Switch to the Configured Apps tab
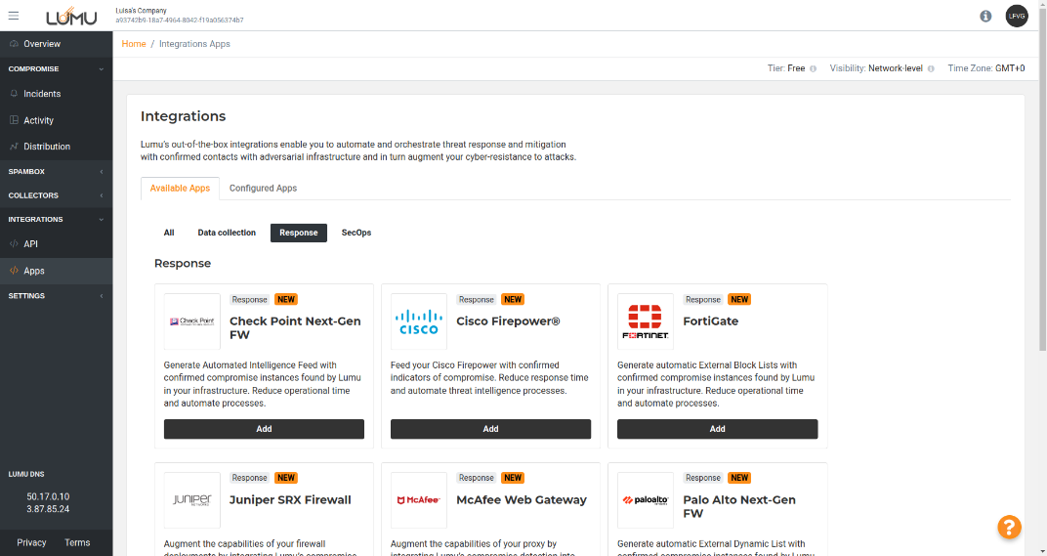 tap(263, 188)
